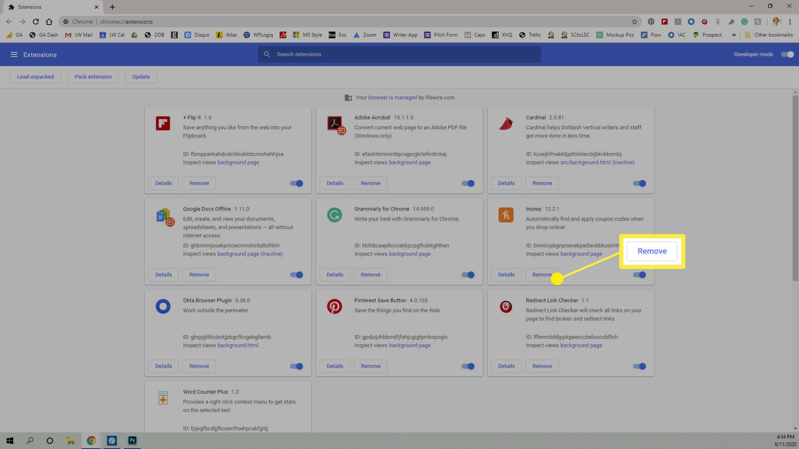Click the Pack extension button
This screenshot has height=449, width=799.
click(93, 76)
